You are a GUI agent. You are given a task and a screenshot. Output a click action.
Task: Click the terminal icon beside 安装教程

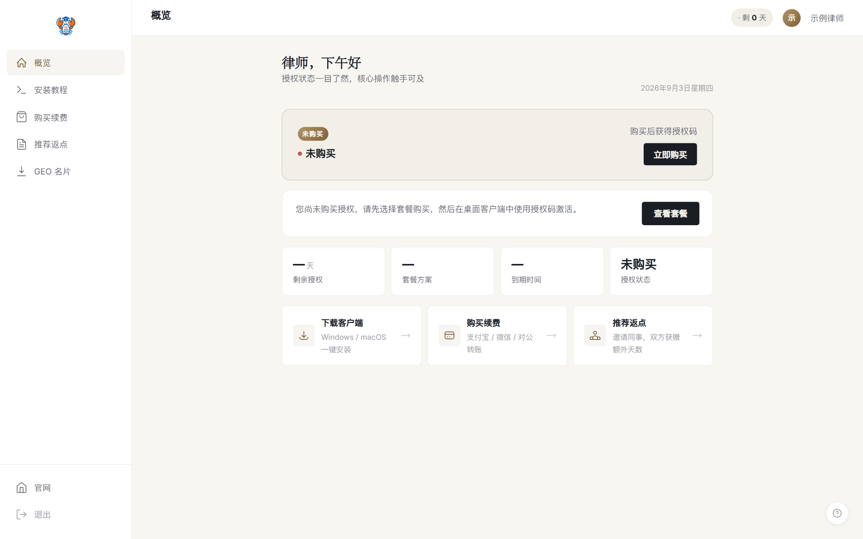[x=22, y=90]
